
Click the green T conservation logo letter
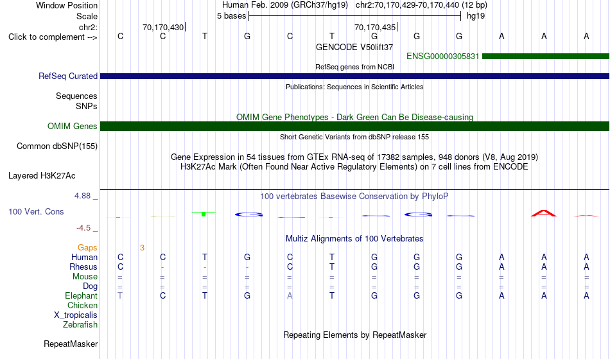(x=204, y=214)
